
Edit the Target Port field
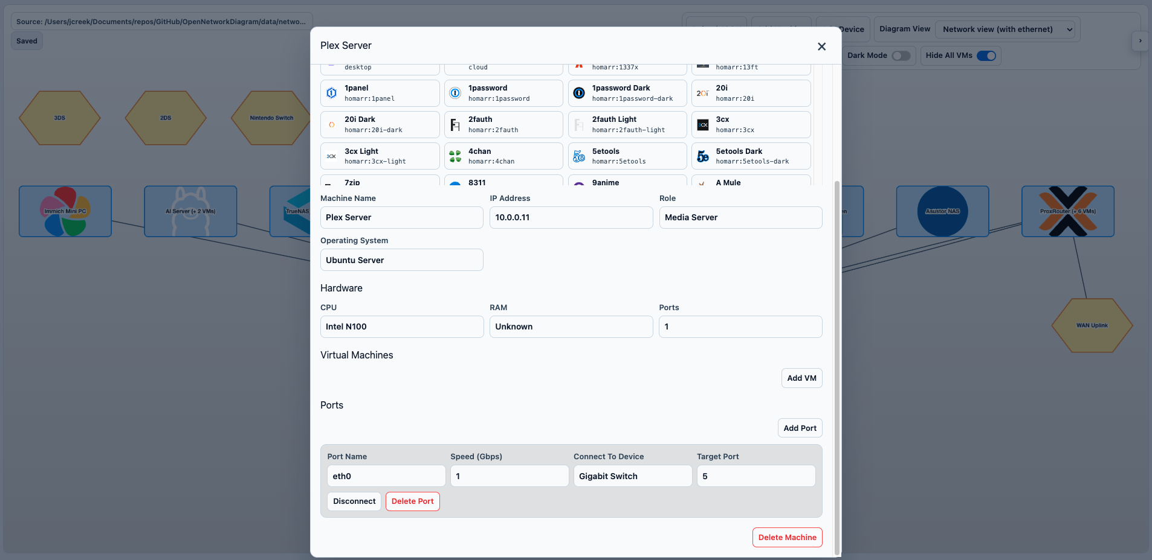pos(756,476)
